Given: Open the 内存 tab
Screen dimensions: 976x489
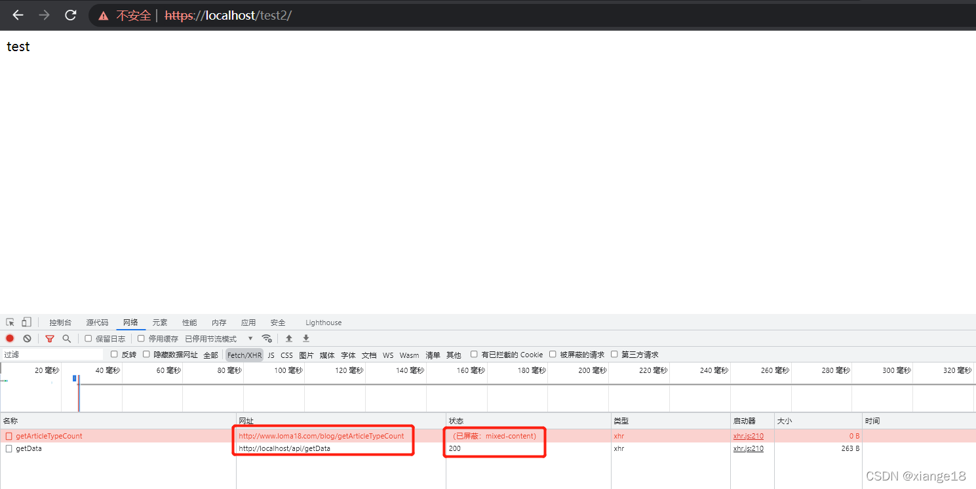Looking at the screenshot, I should point(219,323).
